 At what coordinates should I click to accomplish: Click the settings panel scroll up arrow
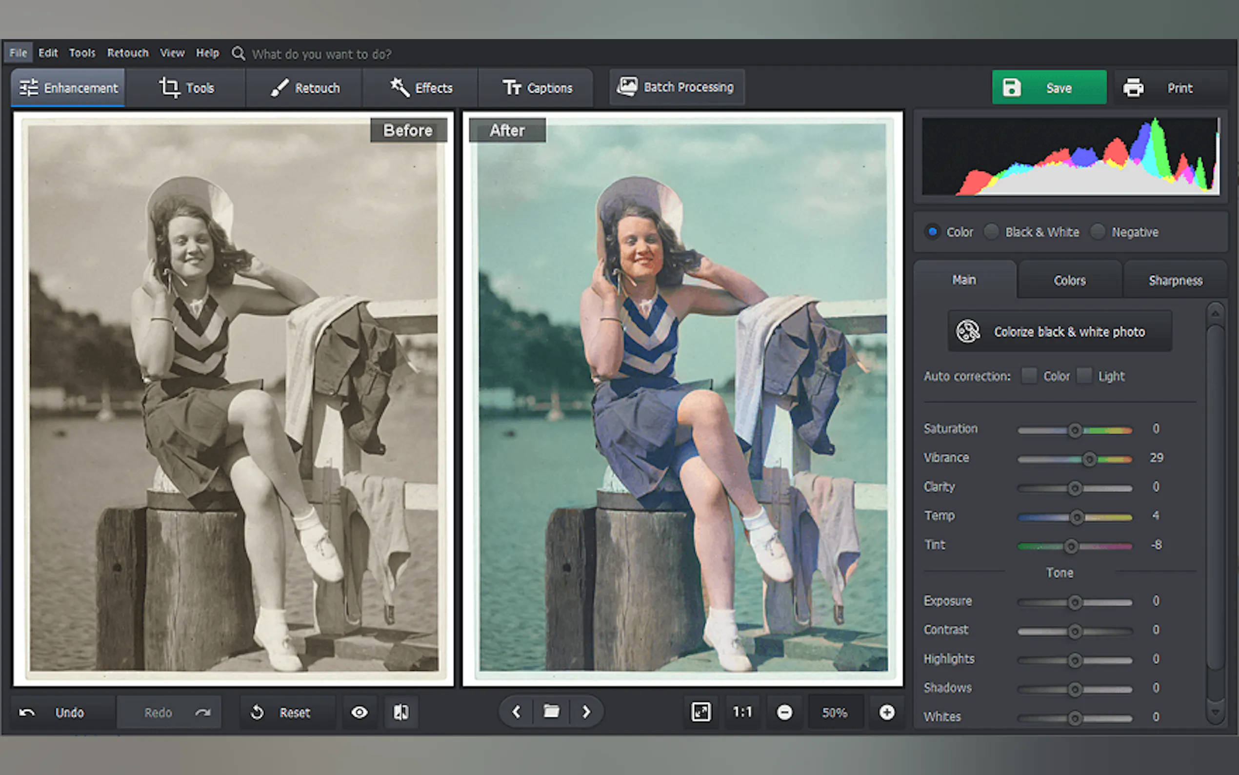1216,312
